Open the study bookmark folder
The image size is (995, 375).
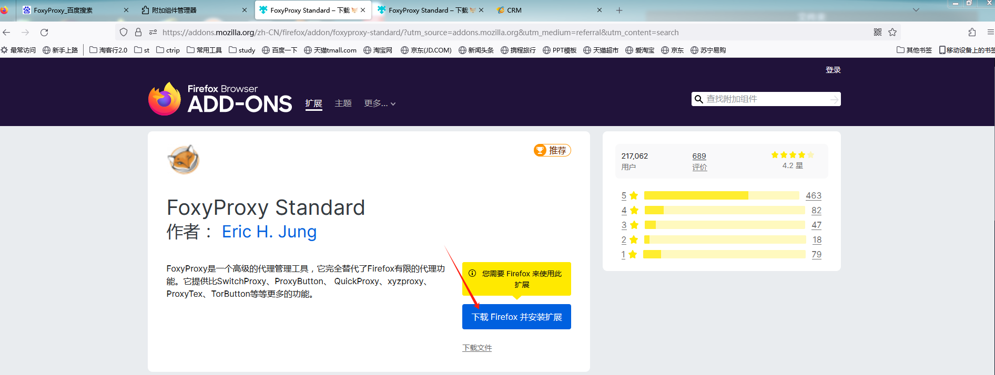[x=242, y=50]
